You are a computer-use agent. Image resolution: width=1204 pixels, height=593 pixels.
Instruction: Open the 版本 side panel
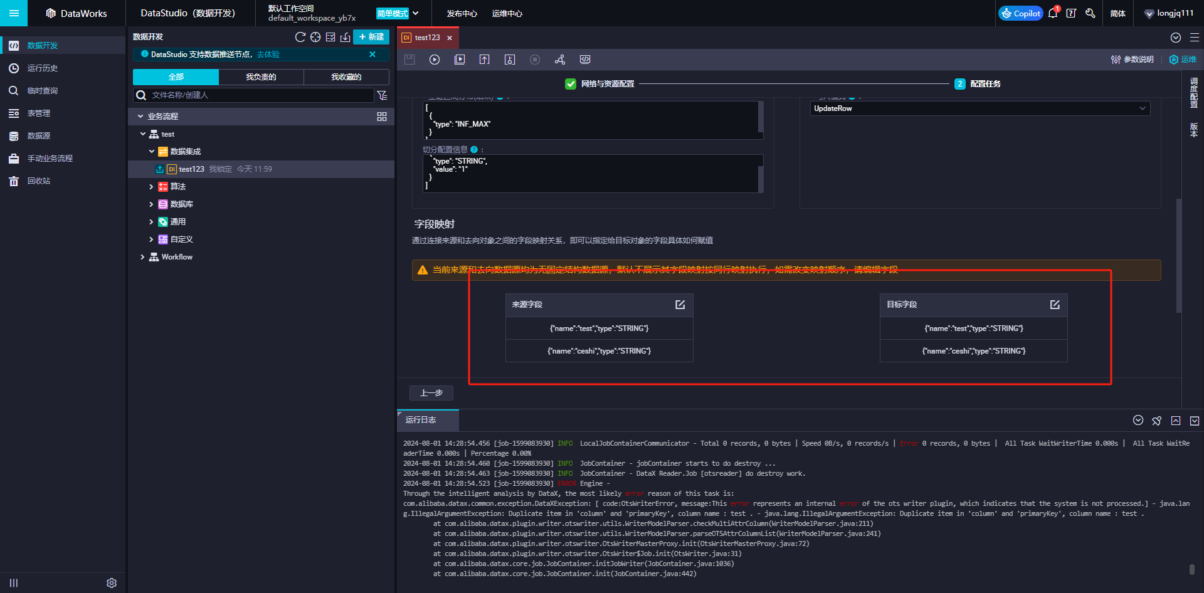pos(1194,130)
